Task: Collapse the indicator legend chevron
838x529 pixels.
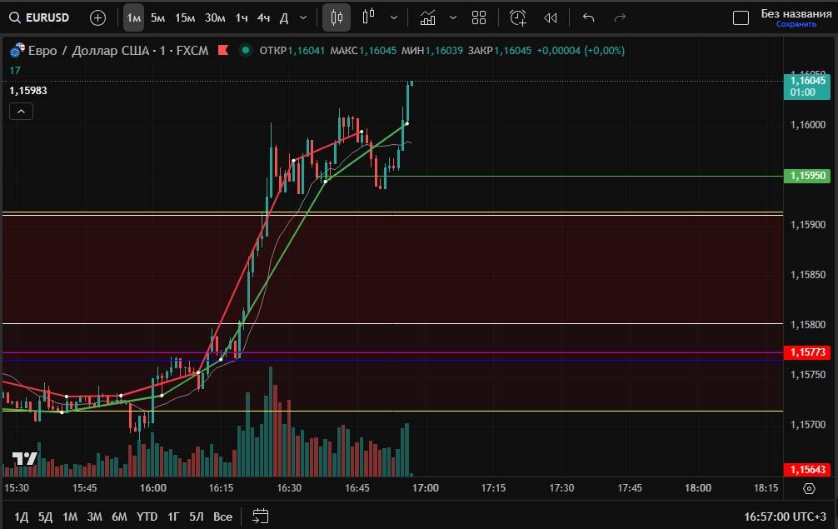Action: [x=21, y=112]
